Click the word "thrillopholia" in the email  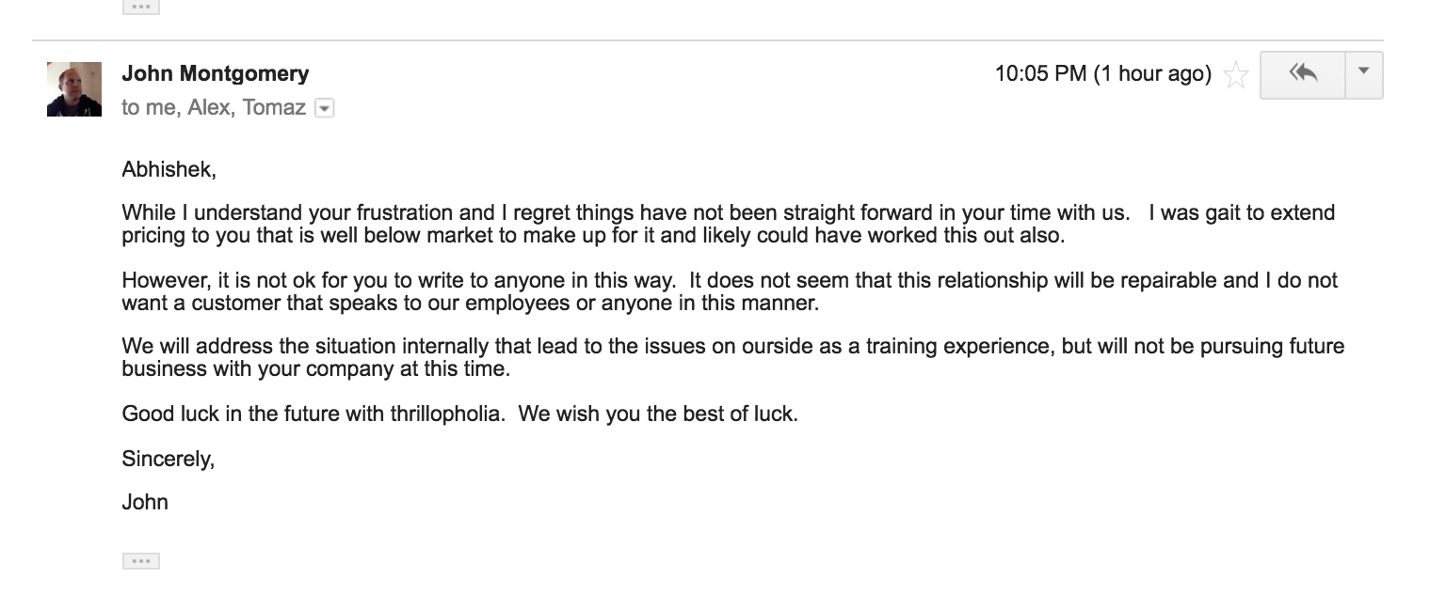445,414
